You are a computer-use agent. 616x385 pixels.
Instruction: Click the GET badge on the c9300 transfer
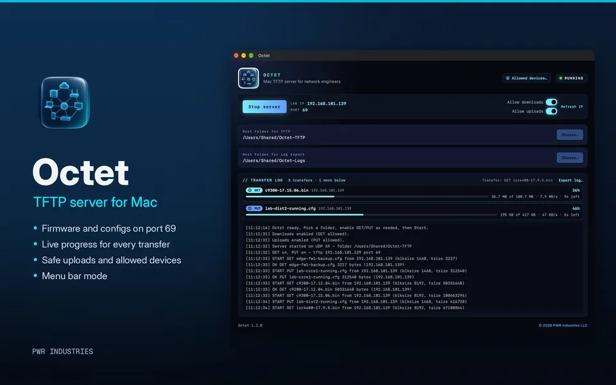click(x=254, y=190)
